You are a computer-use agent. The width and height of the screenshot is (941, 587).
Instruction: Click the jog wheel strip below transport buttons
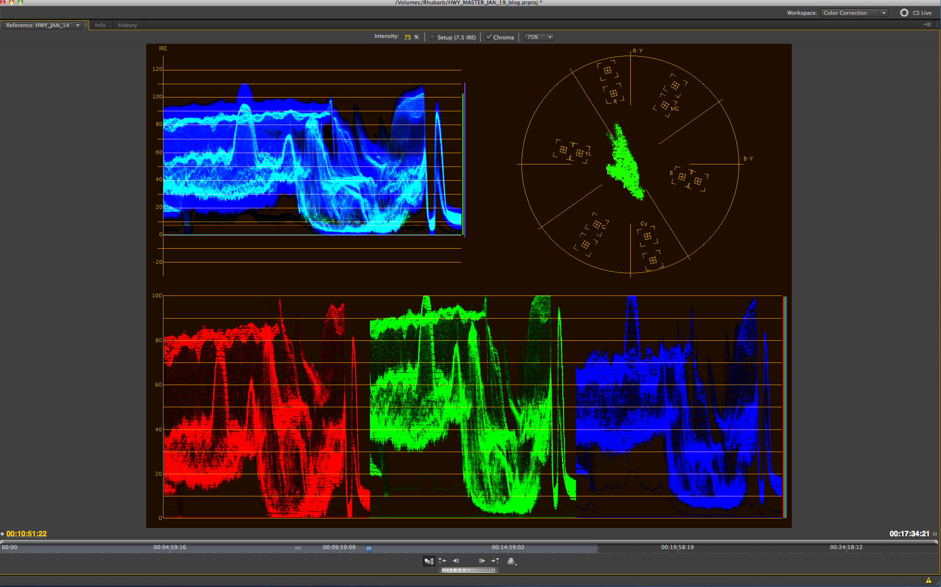tap(468, 570)
